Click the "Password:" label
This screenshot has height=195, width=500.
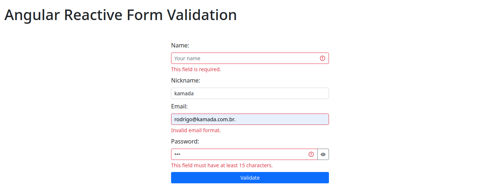[185, 141]
